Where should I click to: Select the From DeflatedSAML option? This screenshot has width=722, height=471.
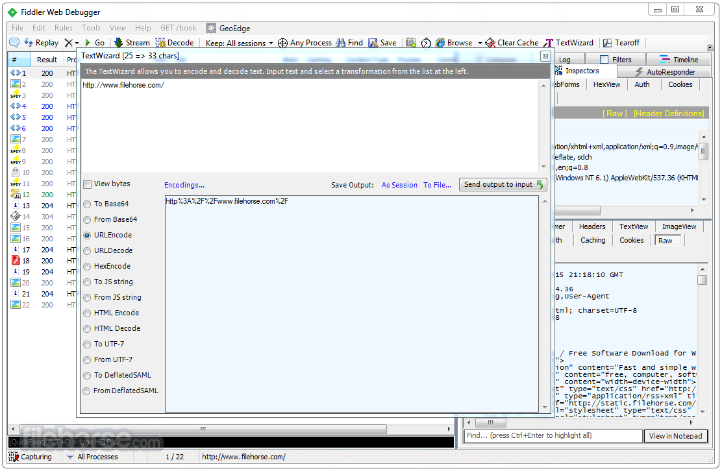[87, 391]
